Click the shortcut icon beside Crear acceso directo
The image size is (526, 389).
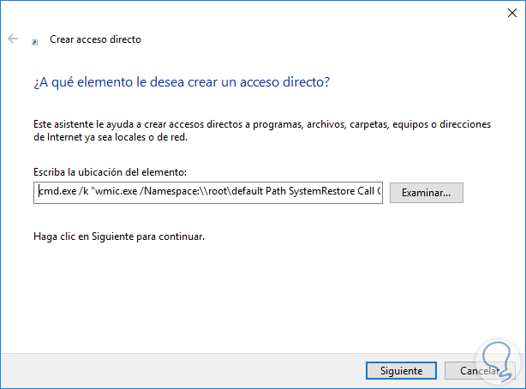tap(34, 40)
